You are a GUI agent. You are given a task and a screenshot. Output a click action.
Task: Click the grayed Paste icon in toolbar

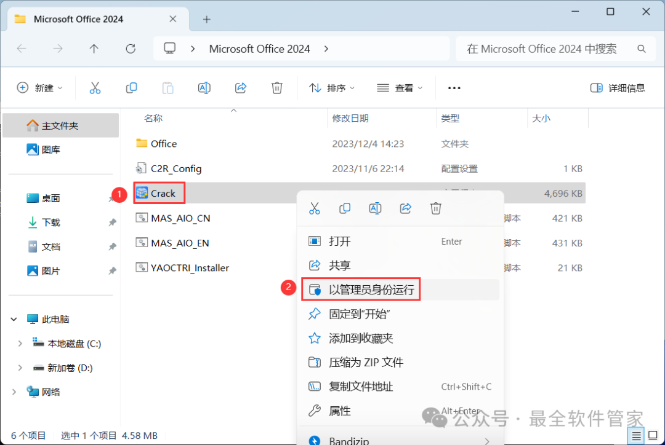pos(168,88)
